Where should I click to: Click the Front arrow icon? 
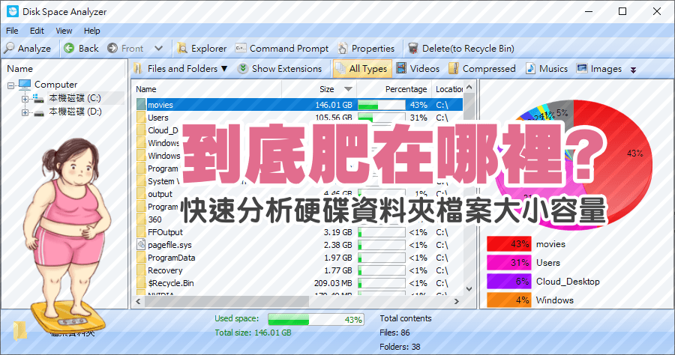tap(112, 48)
